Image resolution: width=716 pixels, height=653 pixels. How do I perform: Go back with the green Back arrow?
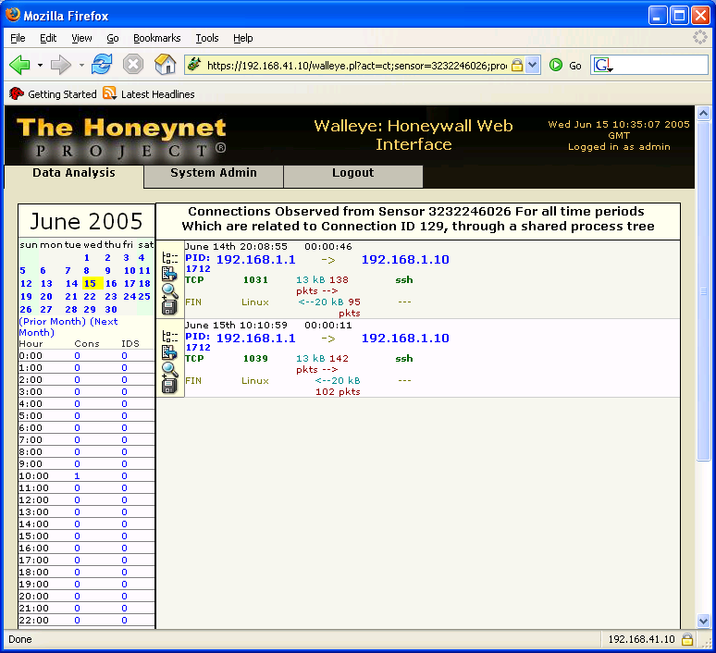tap(19, 65)
